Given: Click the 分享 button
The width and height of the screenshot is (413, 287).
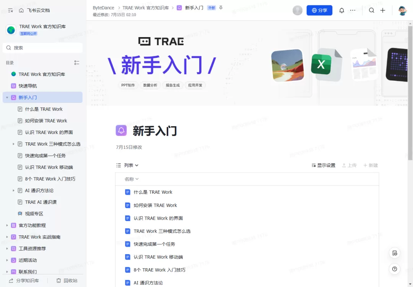Looking at the screenshot, I should (x=319, y=10).
